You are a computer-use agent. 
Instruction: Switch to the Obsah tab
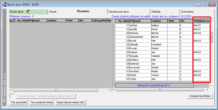62,12
